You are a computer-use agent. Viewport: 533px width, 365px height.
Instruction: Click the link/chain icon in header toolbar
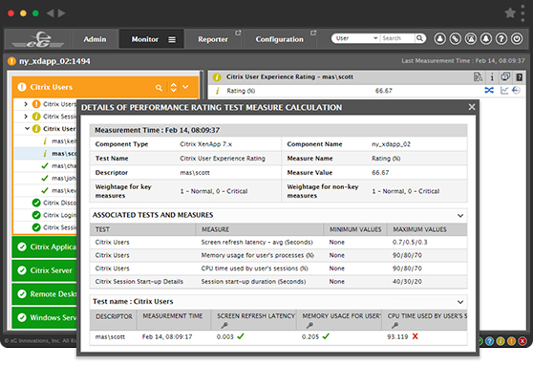tap(456, 39)
